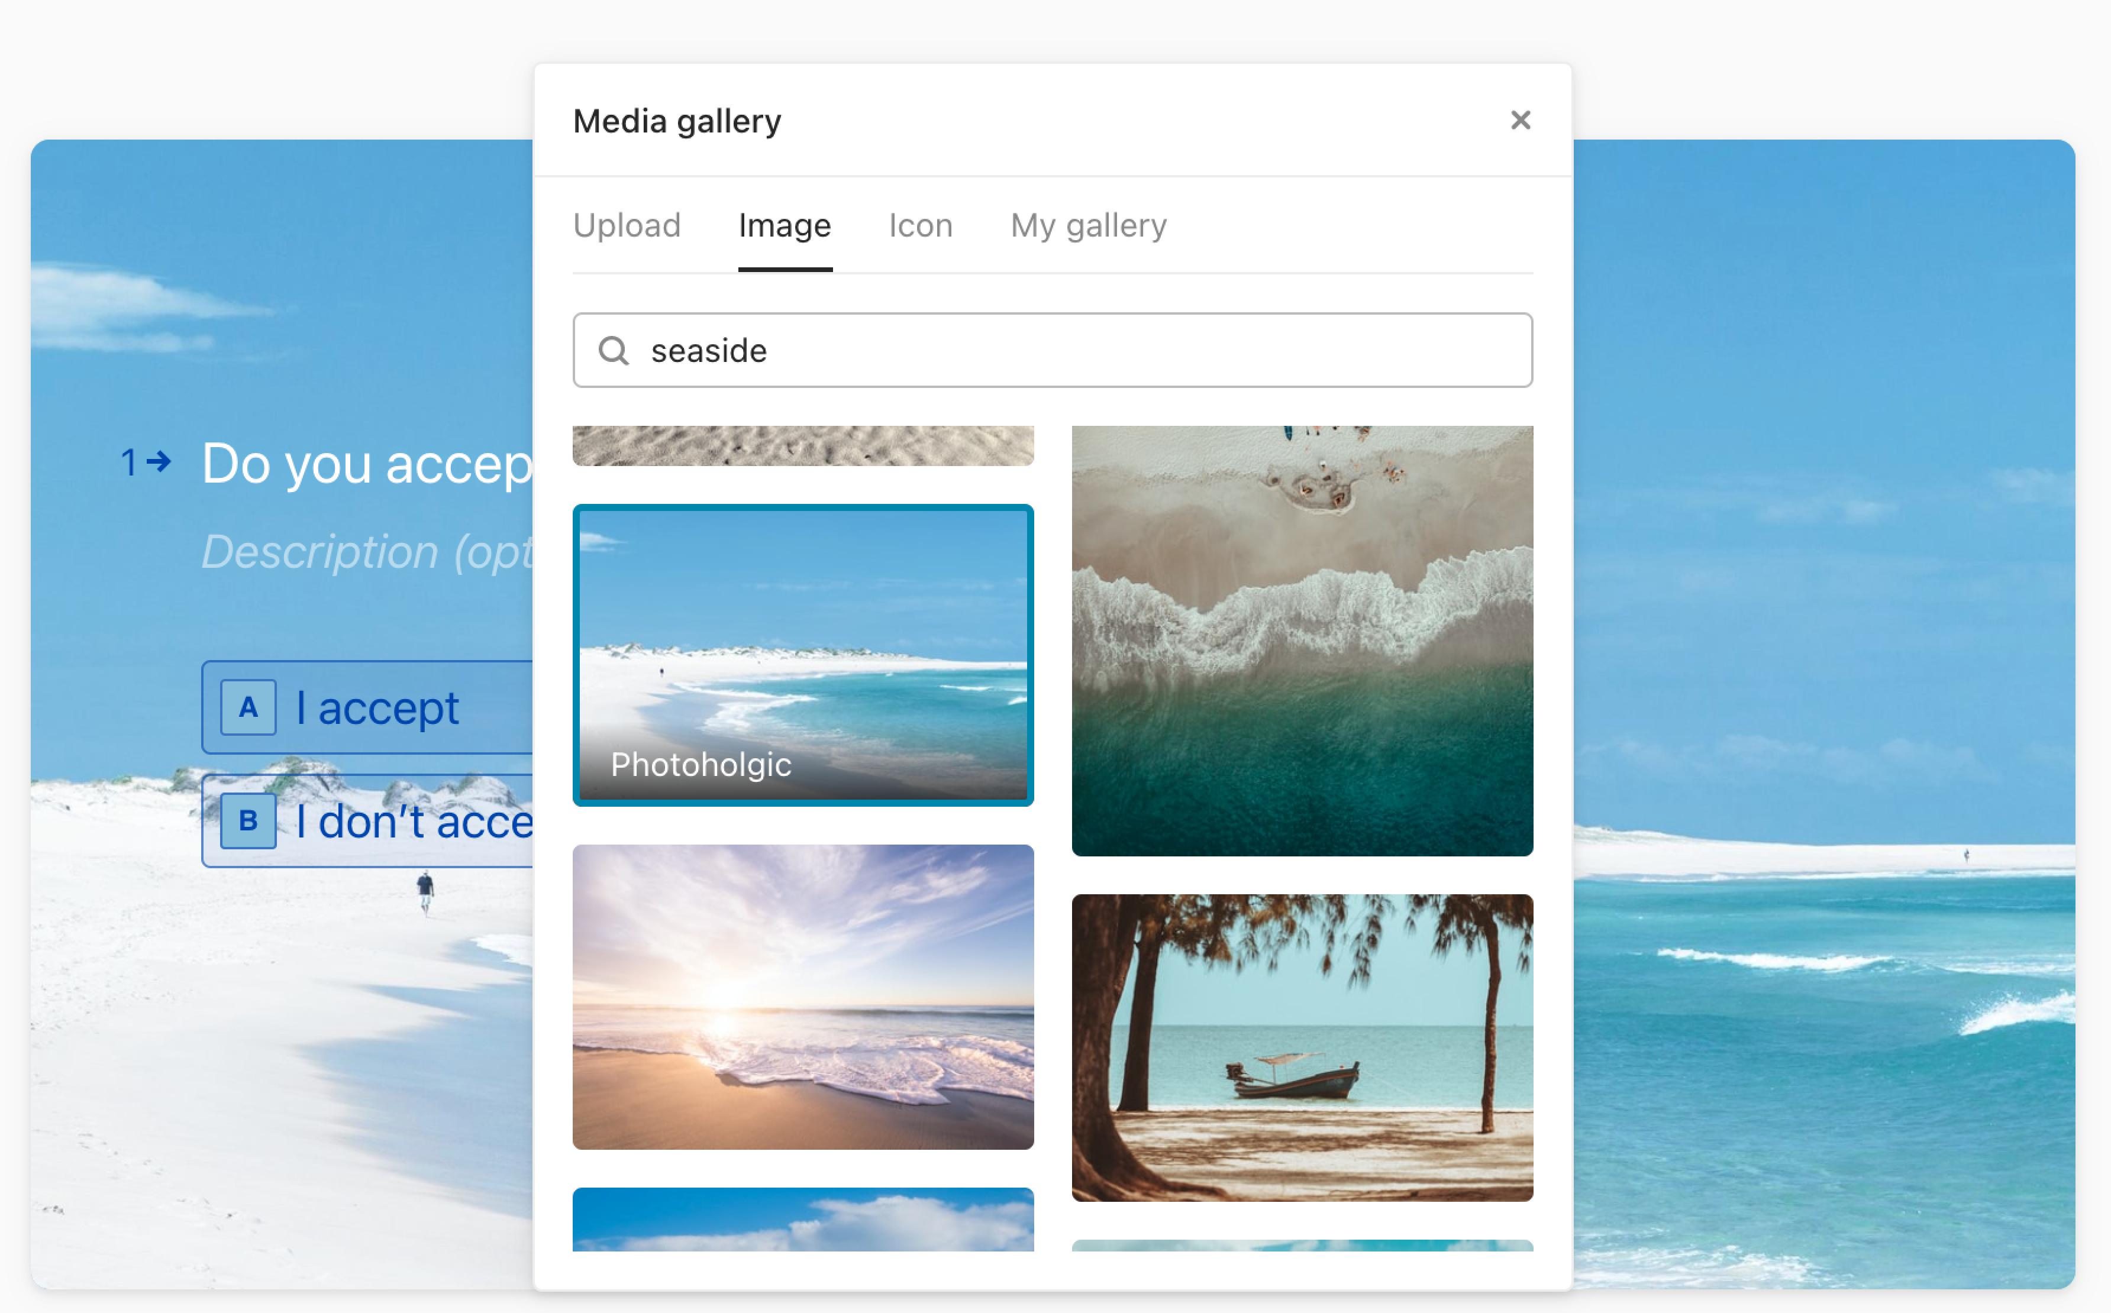The height and width of the screenshot is (1313, 2111).
Task: Click the search icon in media gallery
Action: 613,350
